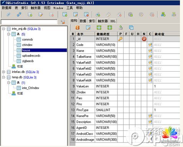The image size is (183, 147).
Task: Open the 表 menu
Action: (x=16, y=8)
